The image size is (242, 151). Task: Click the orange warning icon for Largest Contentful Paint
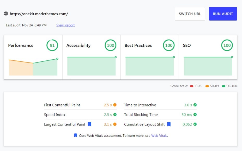tap(115, 124)
